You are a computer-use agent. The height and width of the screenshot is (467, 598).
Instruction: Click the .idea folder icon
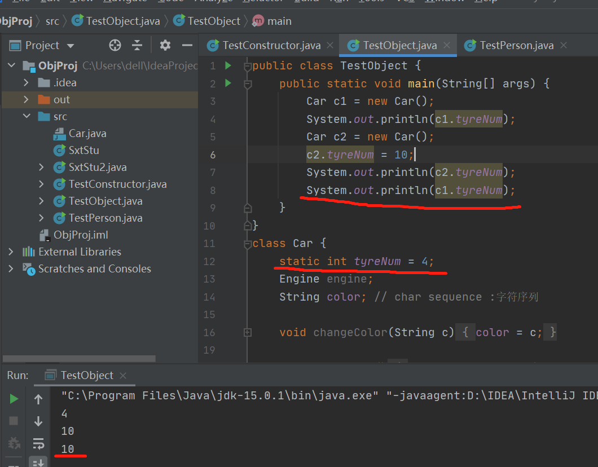pyautogui.click(x=44, y=83)
